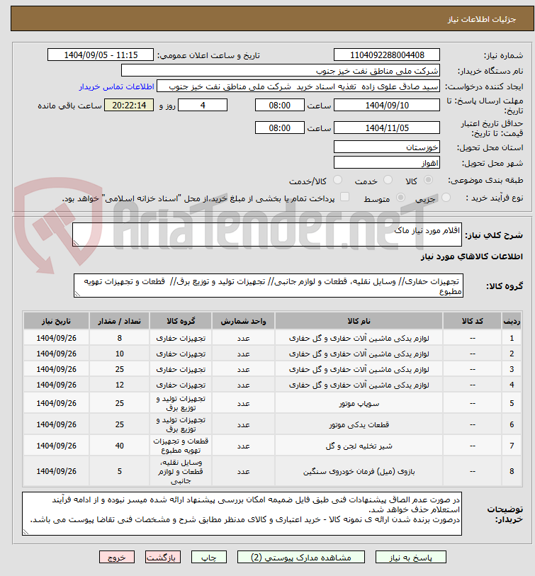The width and height of the screenshot is (535, 576).
Task: Click the واحد شمارش column header
Action: [x=243, y=321]
